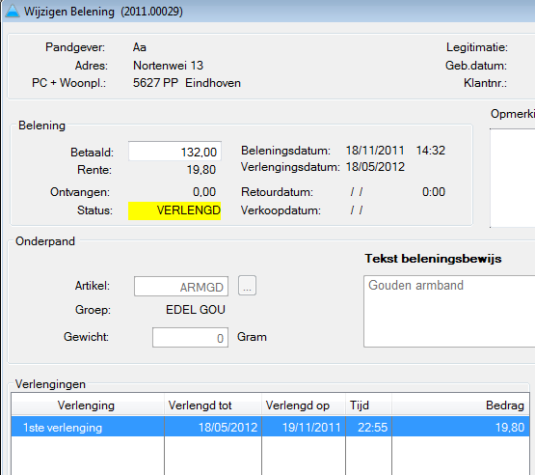This screenshot has height=475, width=535.
Task: Click the 19,80 Bedrag cell in table
Action: coord(461,427)
